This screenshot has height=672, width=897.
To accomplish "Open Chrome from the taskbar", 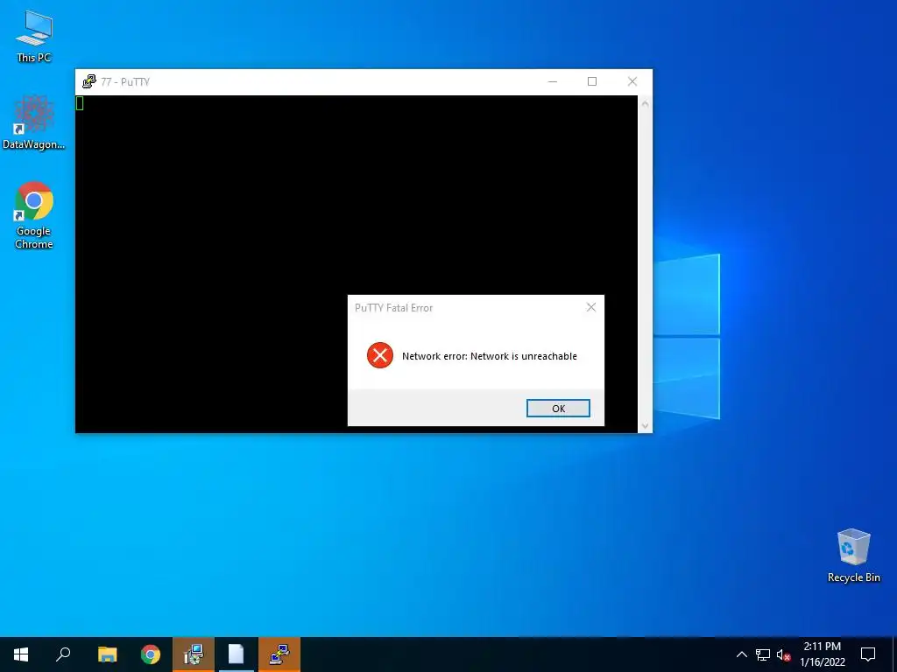I will (x=151, y=654).
